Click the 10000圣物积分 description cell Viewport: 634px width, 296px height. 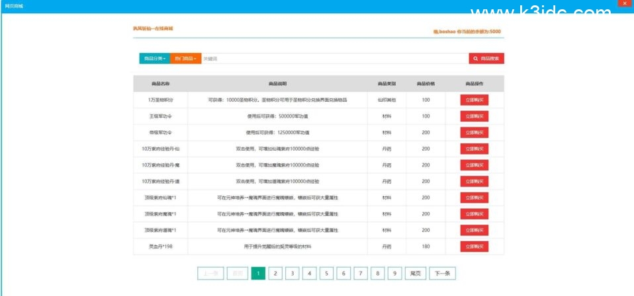pyautogui.click(x=277, y=100)
